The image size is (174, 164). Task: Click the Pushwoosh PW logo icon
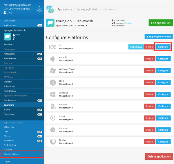50,9
